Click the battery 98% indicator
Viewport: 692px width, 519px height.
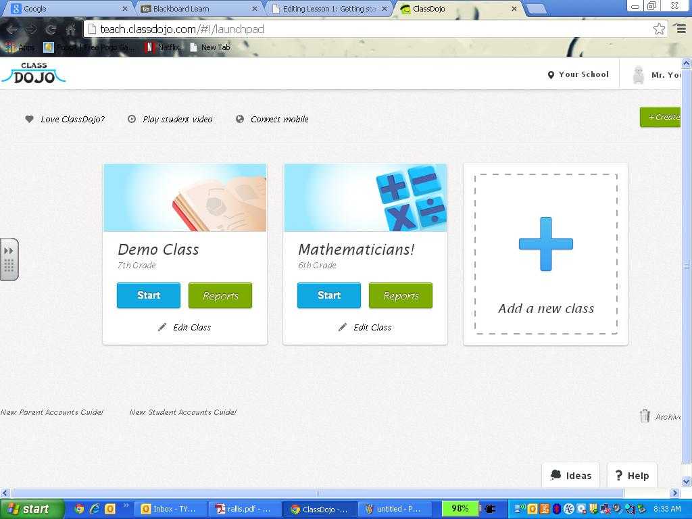[460, 509]
